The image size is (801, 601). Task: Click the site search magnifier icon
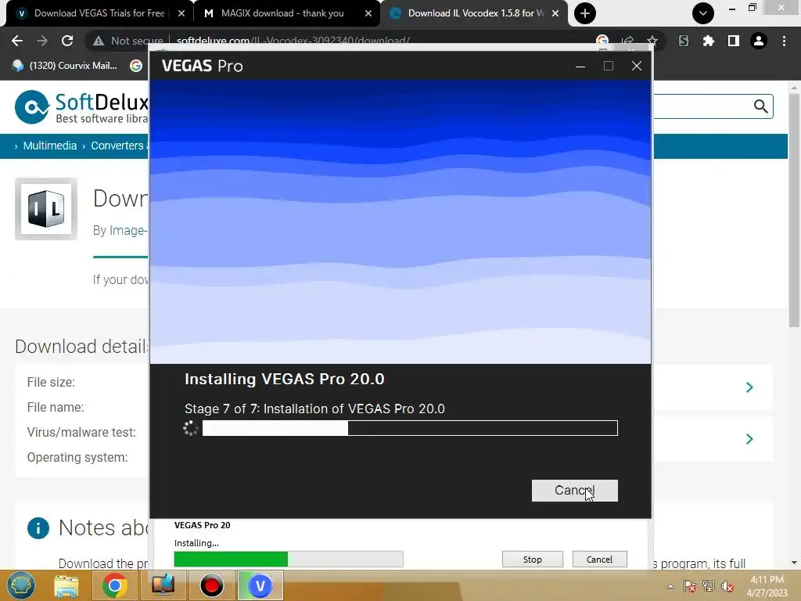coord(760,106)
